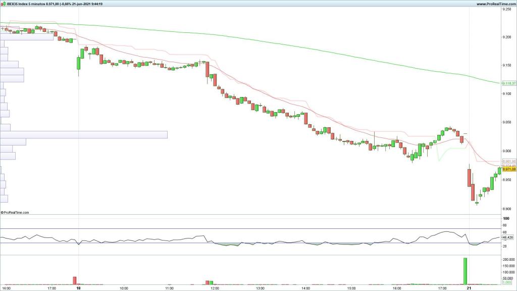Select the green 9.118,37 moving average label
517x291 pixels.
pos(507,83)
